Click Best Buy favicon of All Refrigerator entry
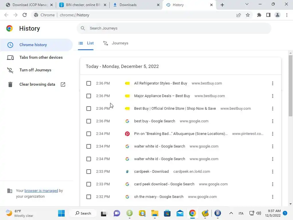Image resolution: width=293 pixels, height=220 pixels. 127,83
